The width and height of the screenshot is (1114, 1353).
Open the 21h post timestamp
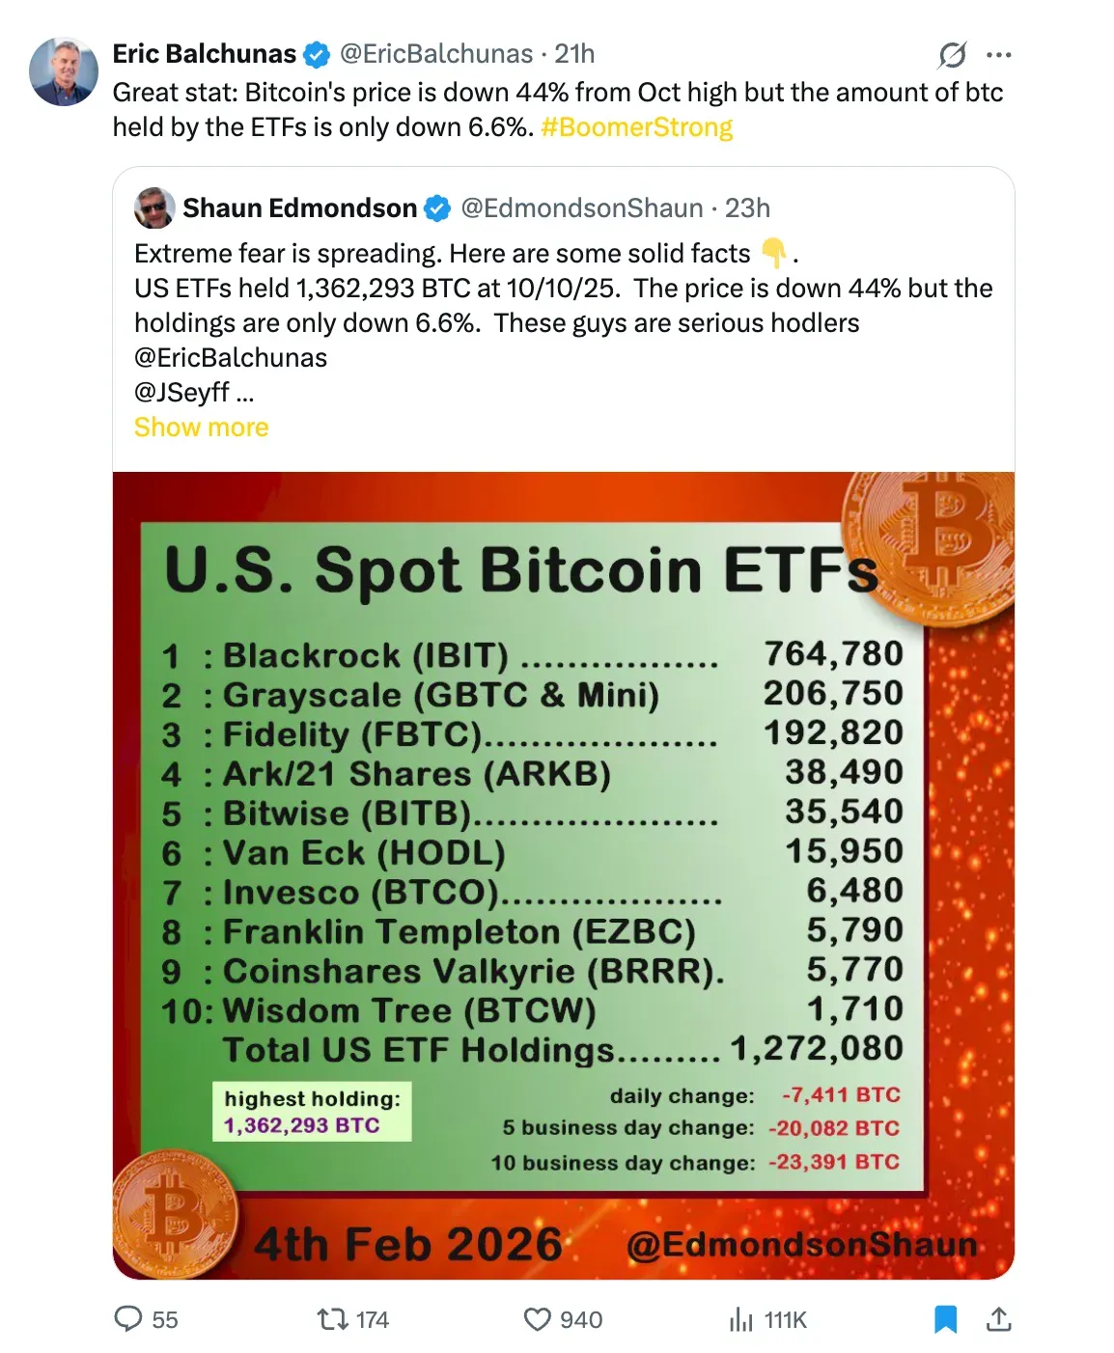coord(574,54)
